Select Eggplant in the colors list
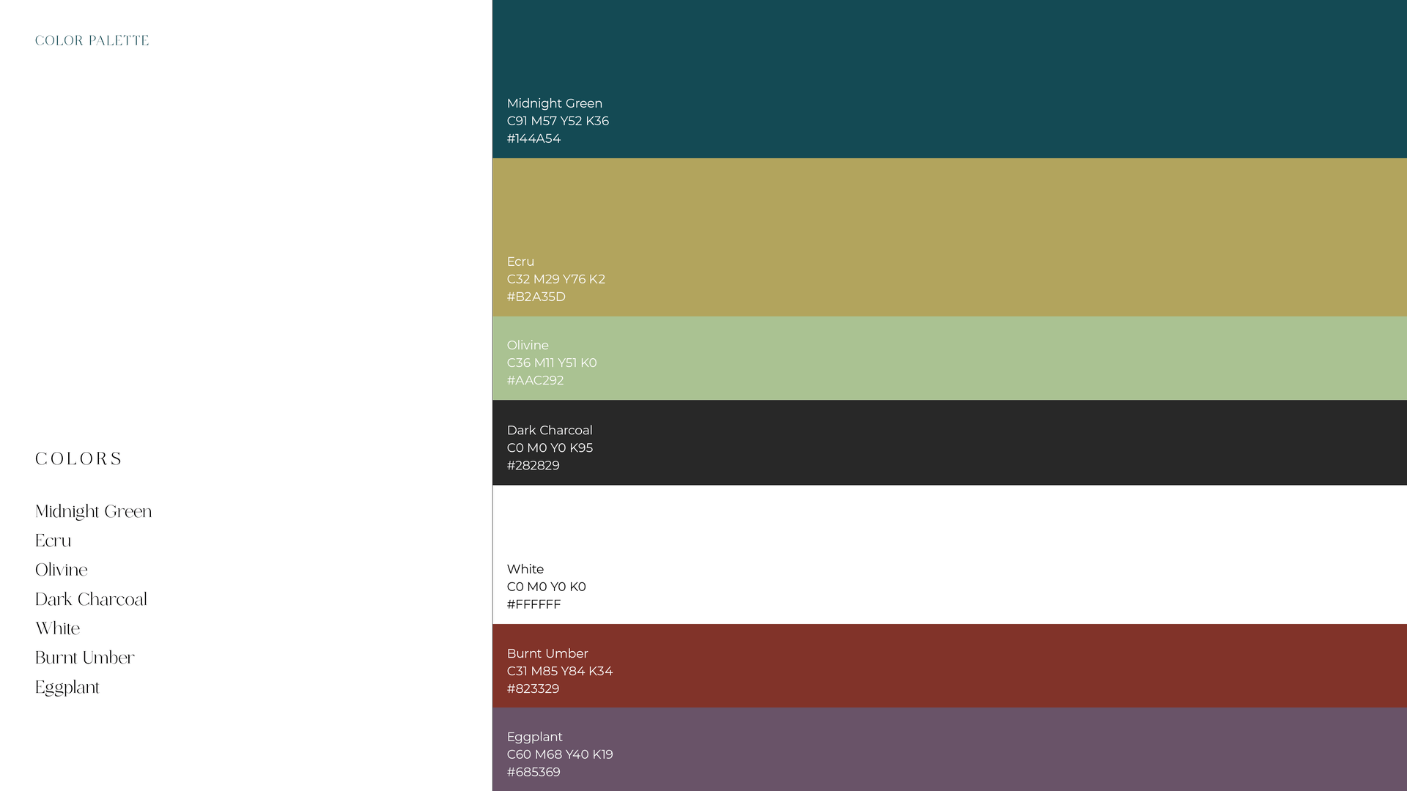The image size is (1407, 791). 67,688
